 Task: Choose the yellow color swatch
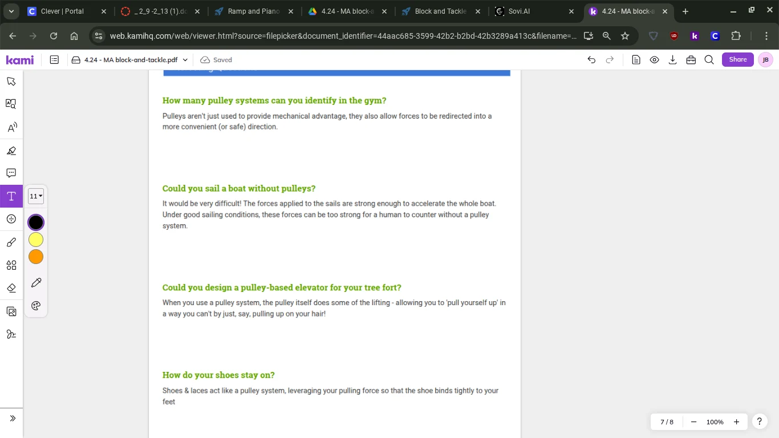tap(36, 240)
